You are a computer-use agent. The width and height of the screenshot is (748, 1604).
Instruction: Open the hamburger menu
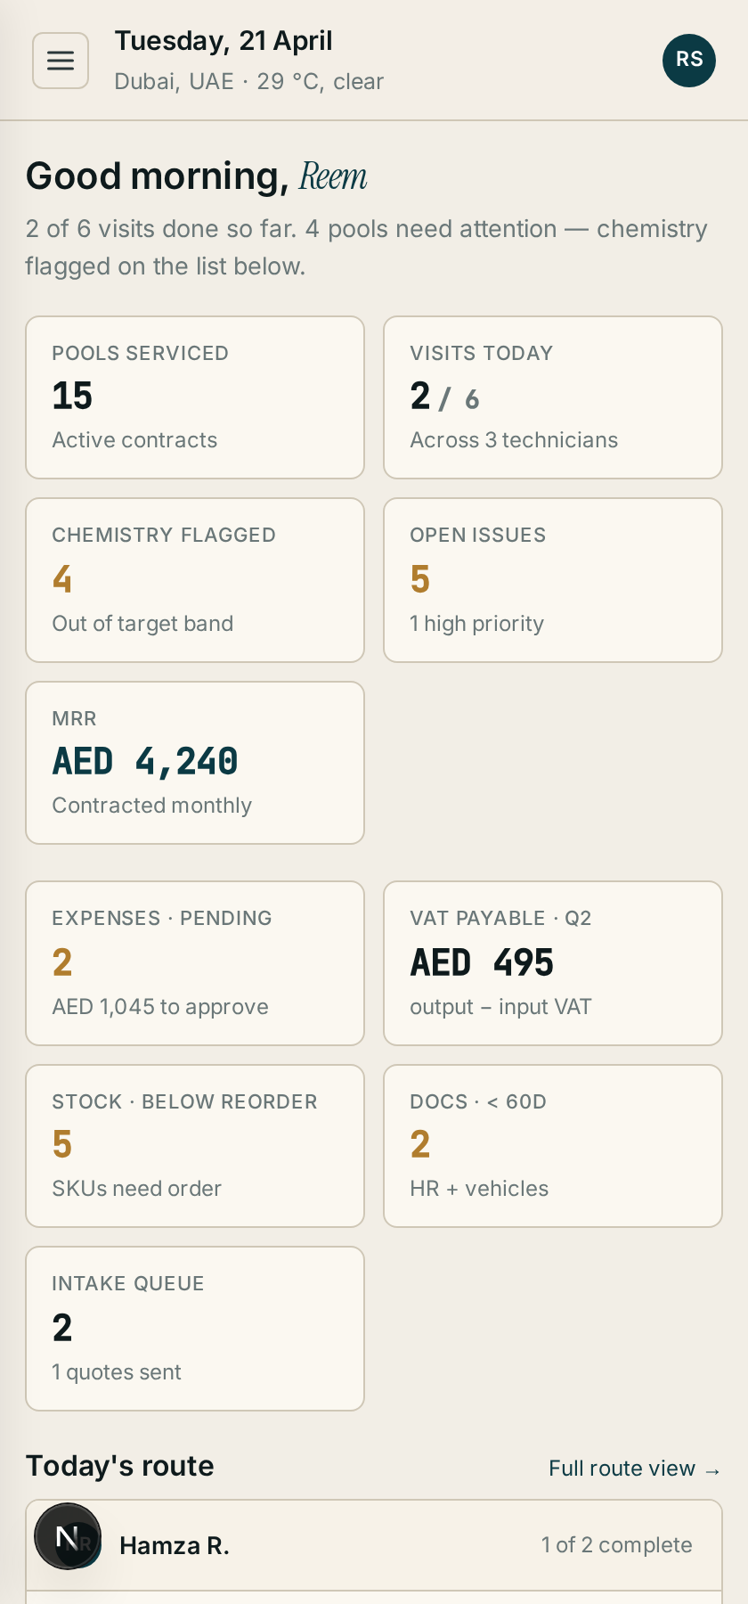coord(61,61)
